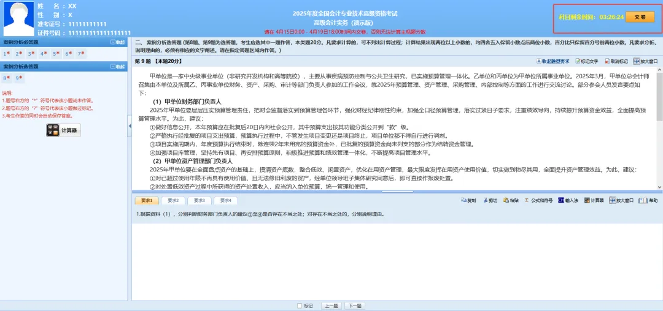
Task: Open 计算器 in the answer toolbar
Action: [594, 201]
